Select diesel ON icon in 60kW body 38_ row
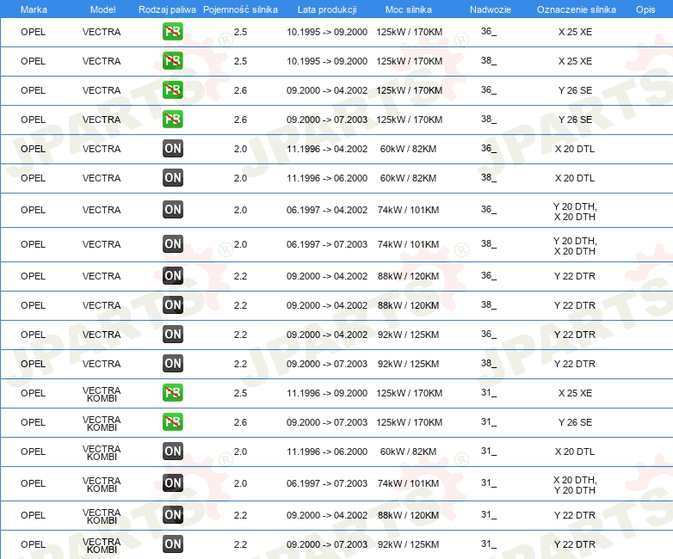 (x=172, y=178)
